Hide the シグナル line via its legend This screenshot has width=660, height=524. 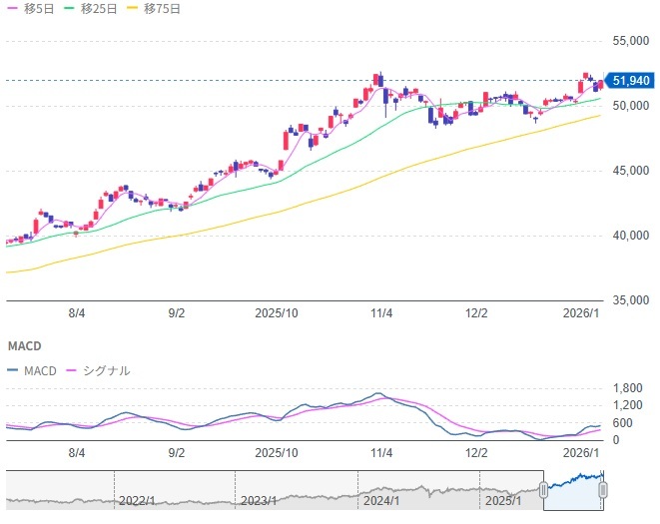(x=98, y=370)
